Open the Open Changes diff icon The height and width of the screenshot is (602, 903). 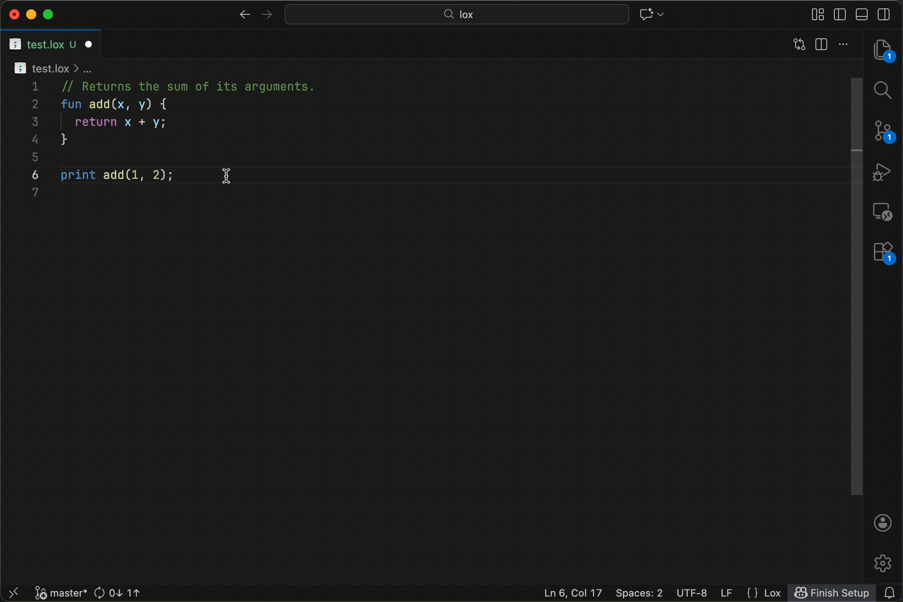coord(799,44)
